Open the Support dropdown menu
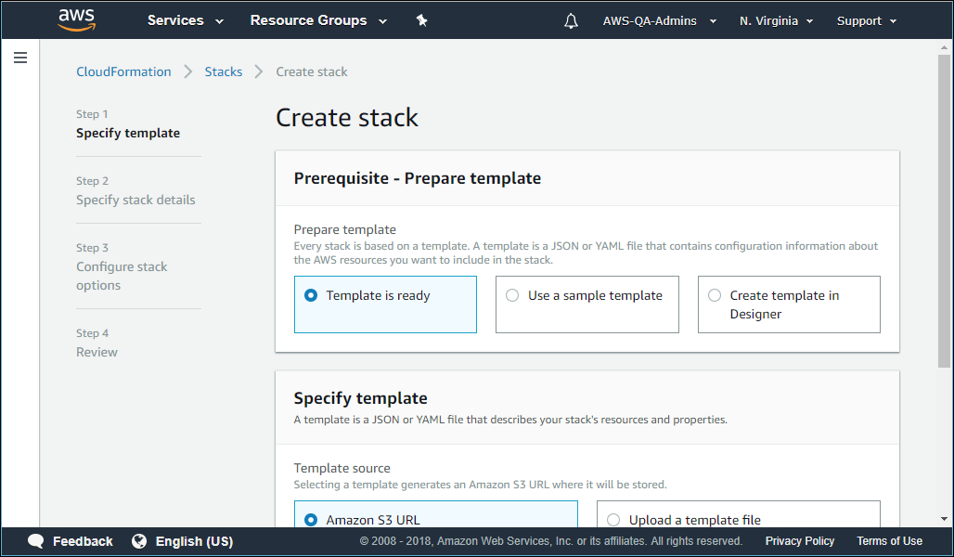This screenshot has height=557, width=954. [867, 20]
